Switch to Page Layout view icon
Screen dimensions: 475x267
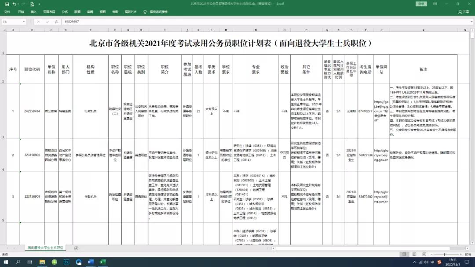414,254
